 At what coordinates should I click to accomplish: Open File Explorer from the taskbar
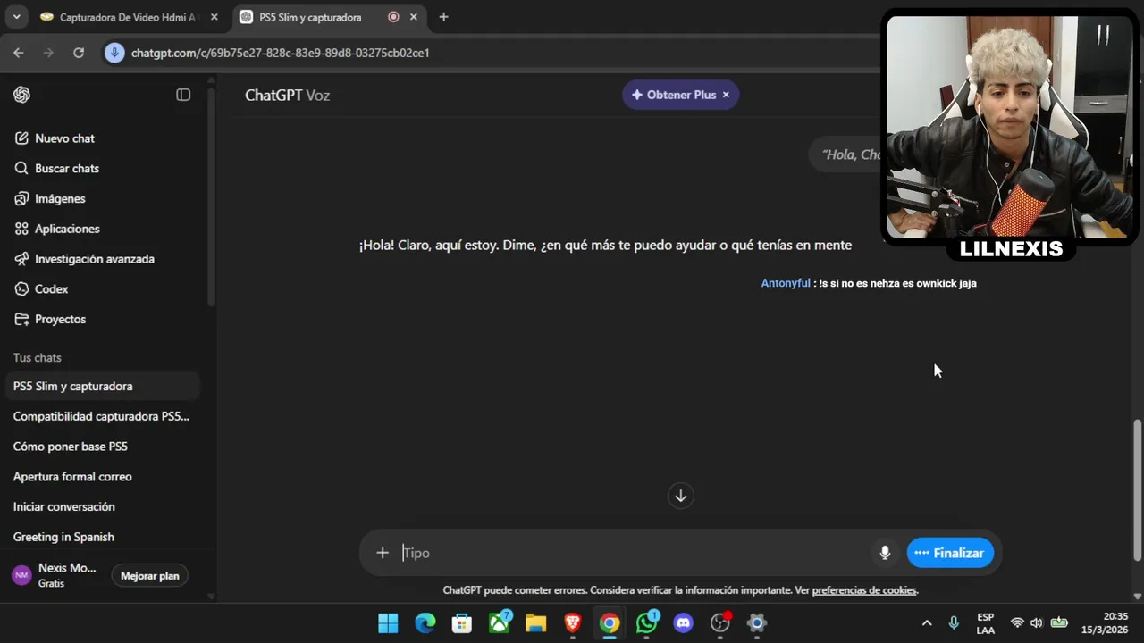535,623
